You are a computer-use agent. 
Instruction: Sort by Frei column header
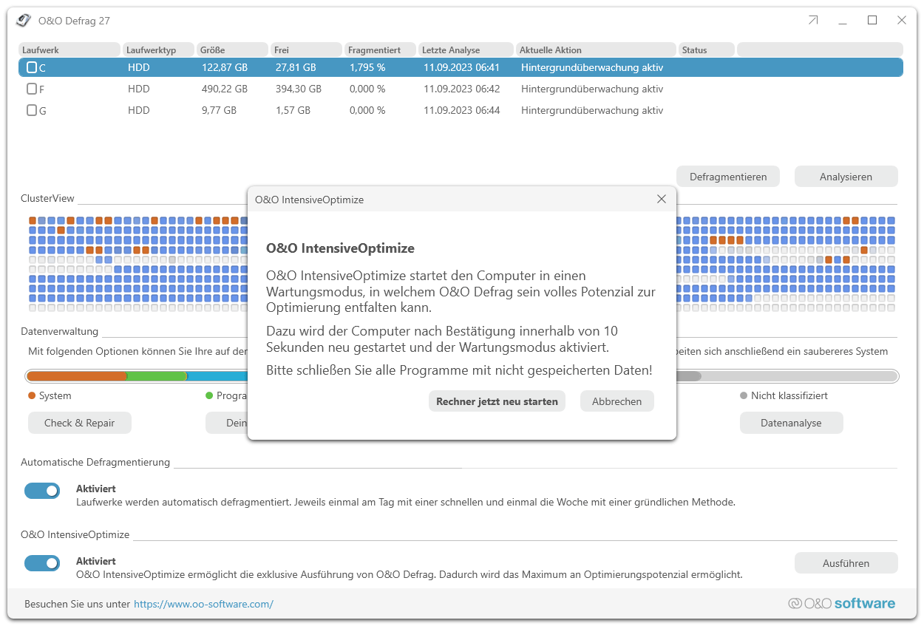pyautogui.click(x=306, y=50)
